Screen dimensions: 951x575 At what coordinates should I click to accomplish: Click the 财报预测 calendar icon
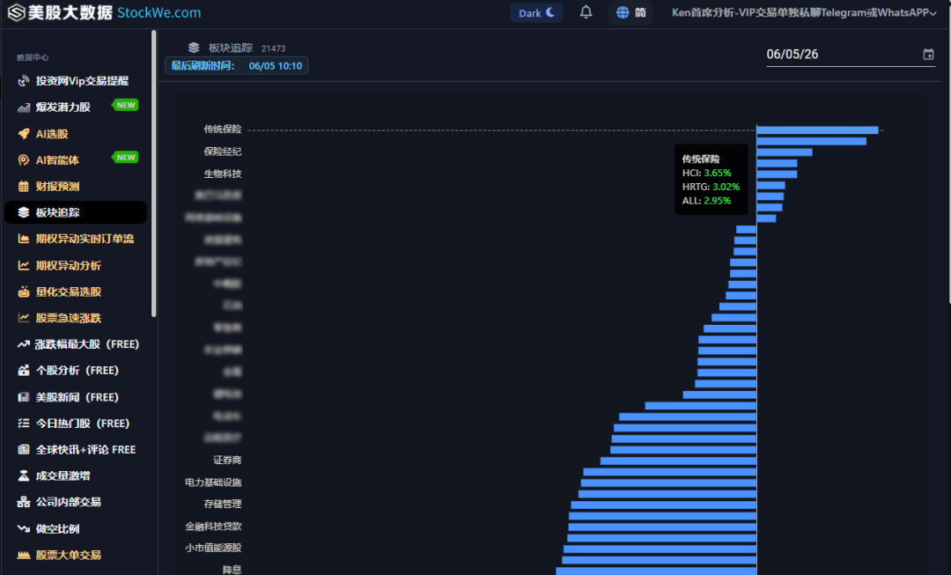[24, 186]
